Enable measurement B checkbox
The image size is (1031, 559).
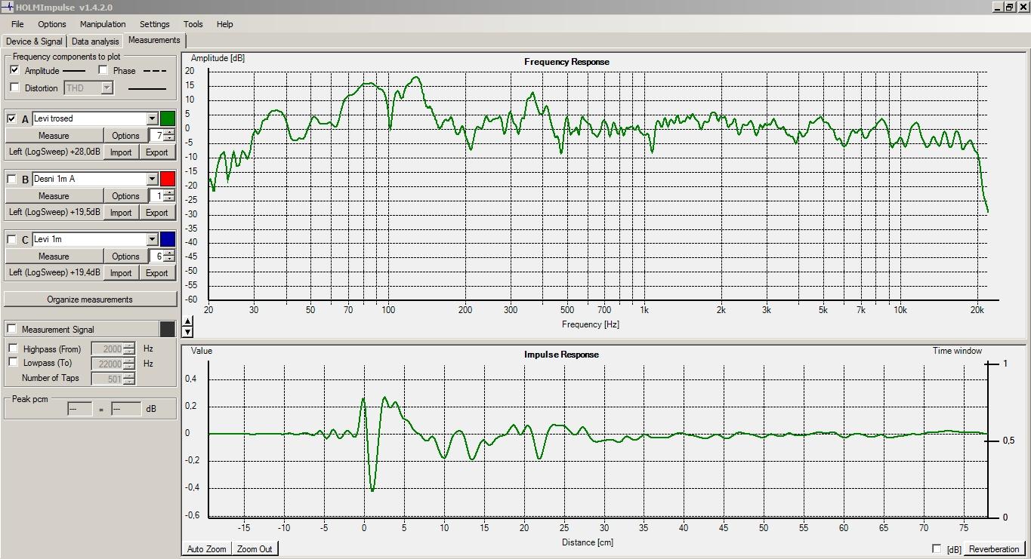[11, 179]
